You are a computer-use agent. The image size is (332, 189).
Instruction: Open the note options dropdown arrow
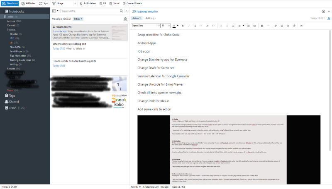(x=329, y=12)
